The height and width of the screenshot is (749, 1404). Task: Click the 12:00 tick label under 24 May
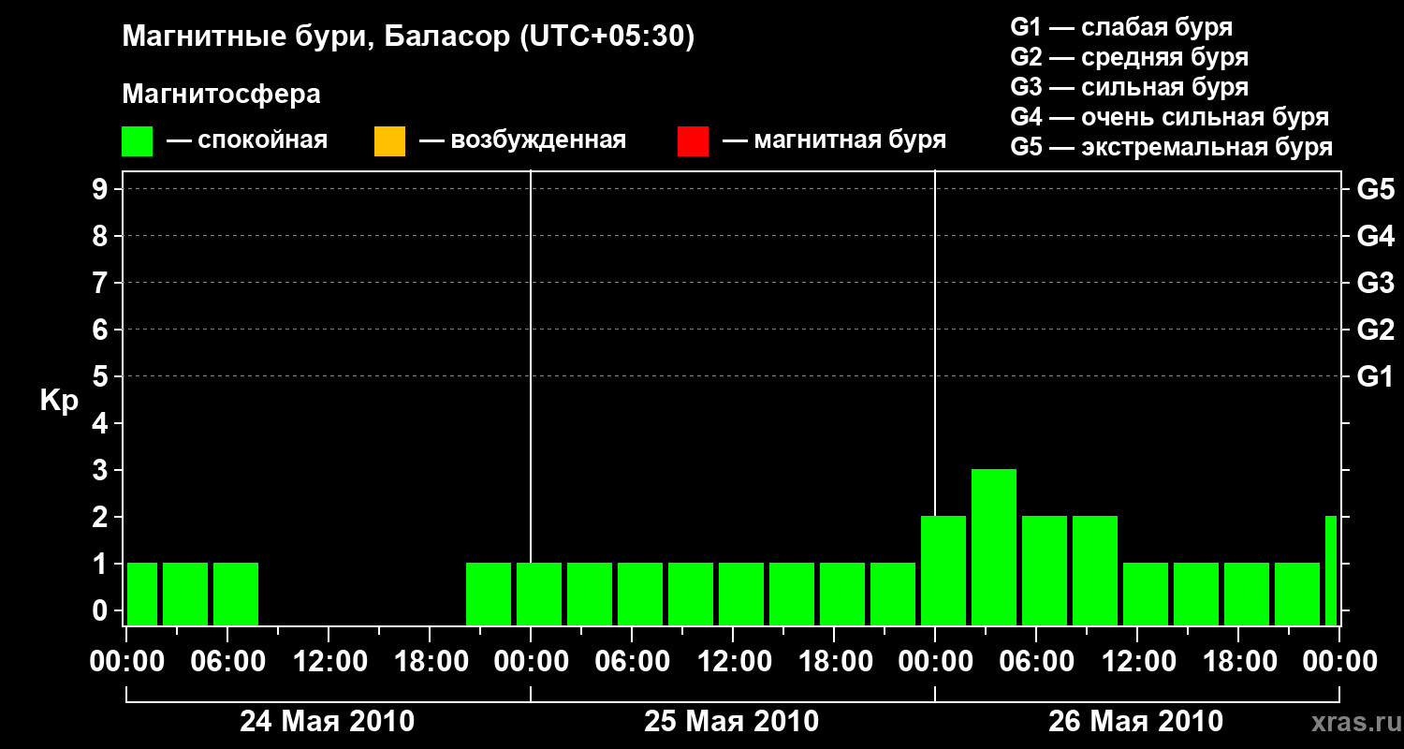(329, 662)
